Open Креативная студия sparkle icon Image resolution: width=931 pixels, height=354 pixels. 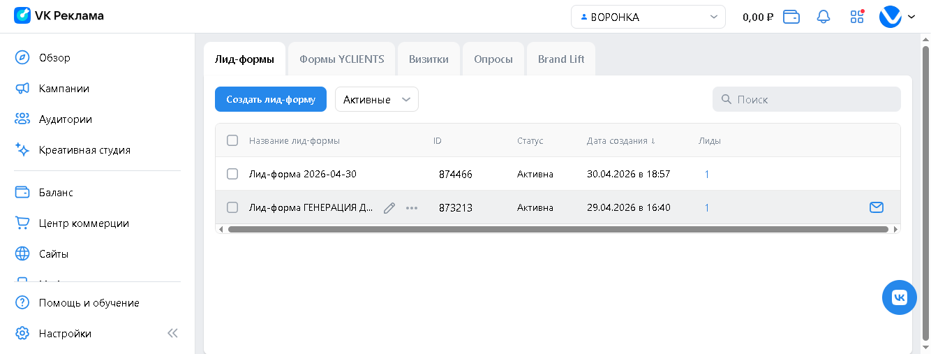(22, 149)
